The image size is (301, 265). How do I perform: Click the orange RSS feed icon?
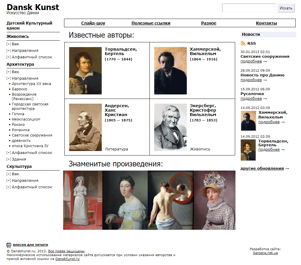(243, 44)
